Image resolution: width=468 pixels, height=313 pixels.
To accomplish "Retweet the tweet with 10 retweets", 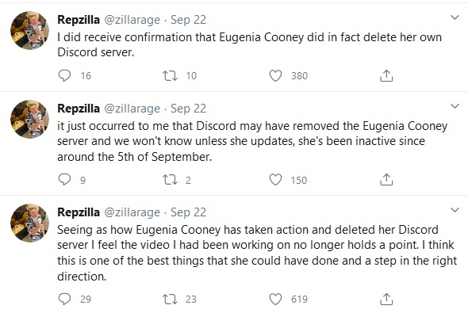I will tap(170, 76).
